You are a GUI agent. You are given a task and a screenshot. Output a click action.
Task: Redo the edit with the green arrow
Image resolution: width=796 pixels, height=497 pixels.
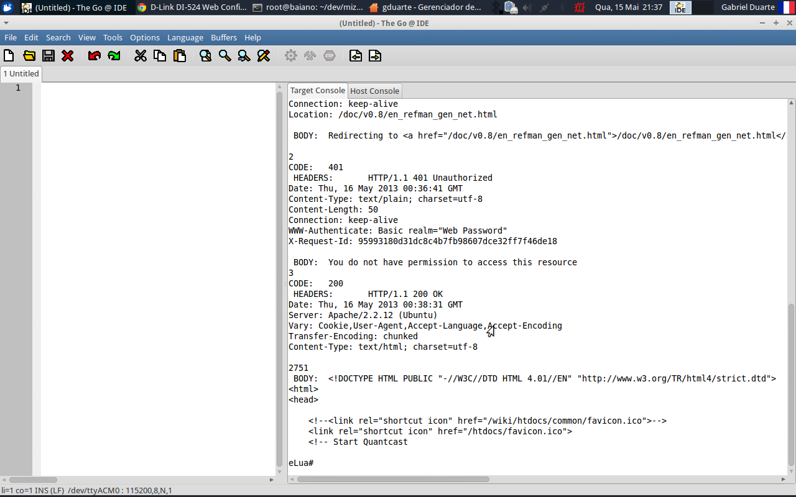click(114, 56)
